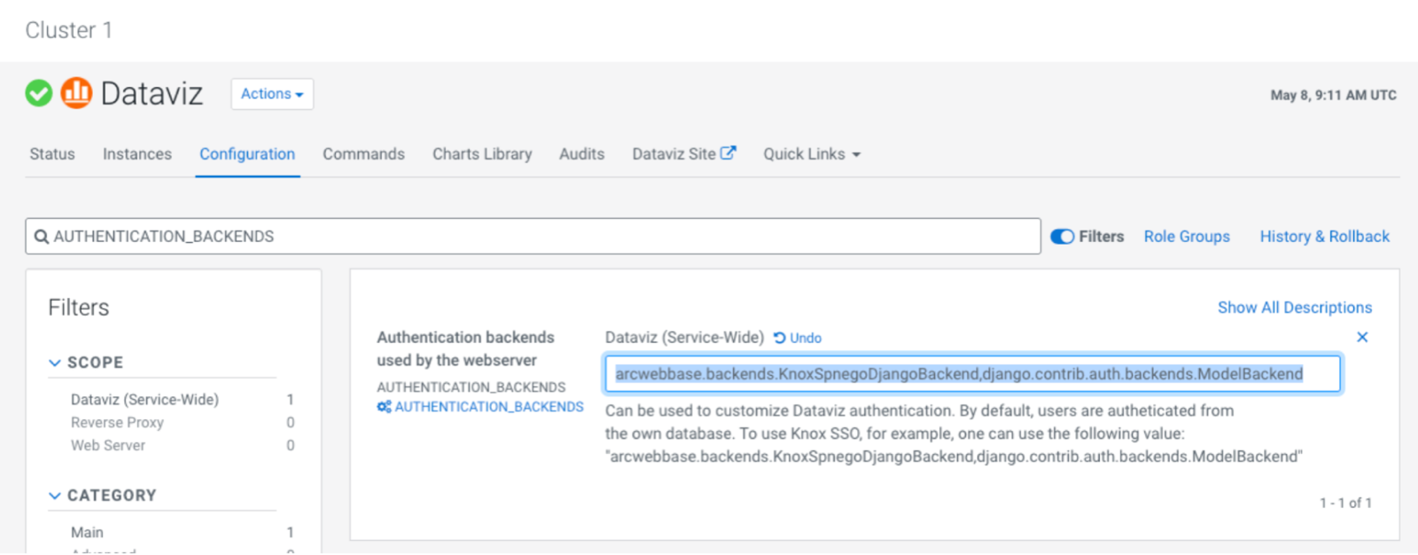The width and height of the screenshot is (1418, 555).
Task: Click the orange Dataviz service logo
Action: click(x=76, y=92)
